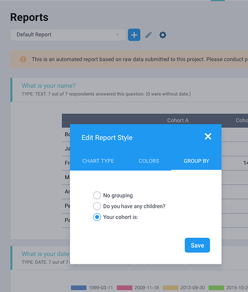Select the No grouping radio button
This screenshot has height=292, width=248.
click(x=97, y=195)
